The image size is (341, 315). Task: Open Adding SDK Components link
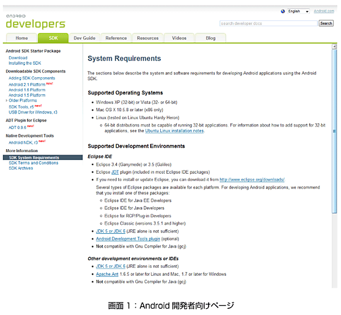(32, 78)
